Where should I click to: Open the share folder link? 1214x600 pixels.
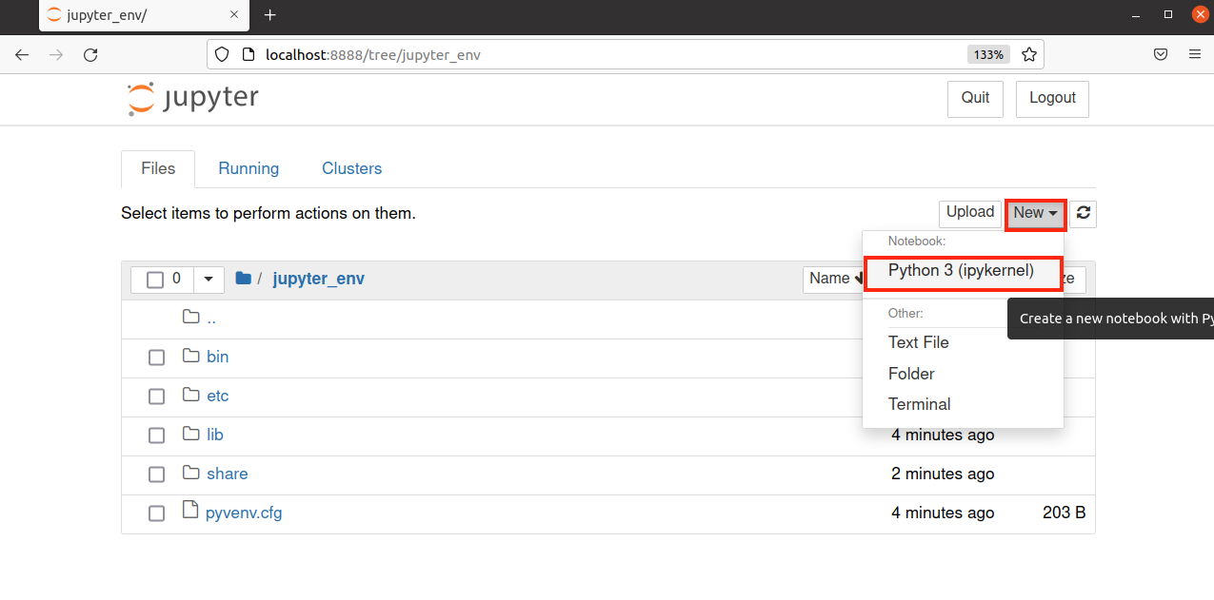pyautogui.click(x=227, y=474)
